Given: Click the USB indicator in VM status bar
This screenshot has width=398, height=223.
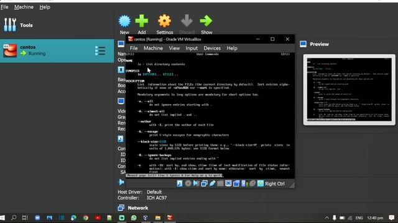Looking at the screenshot, I should click(x=212, y=183).
